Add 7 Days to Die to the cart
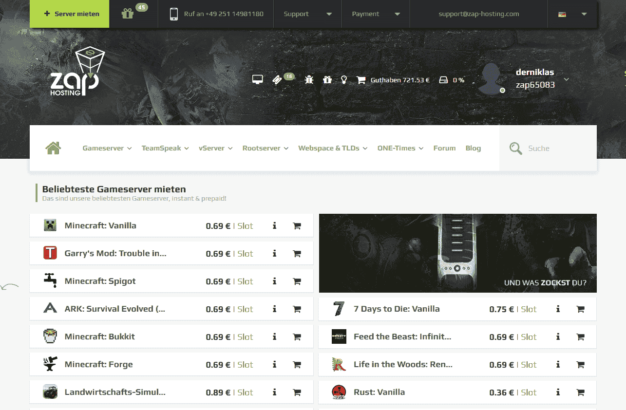Image resolution: width=626 pixels, height=410 pixels. [580, 309]
